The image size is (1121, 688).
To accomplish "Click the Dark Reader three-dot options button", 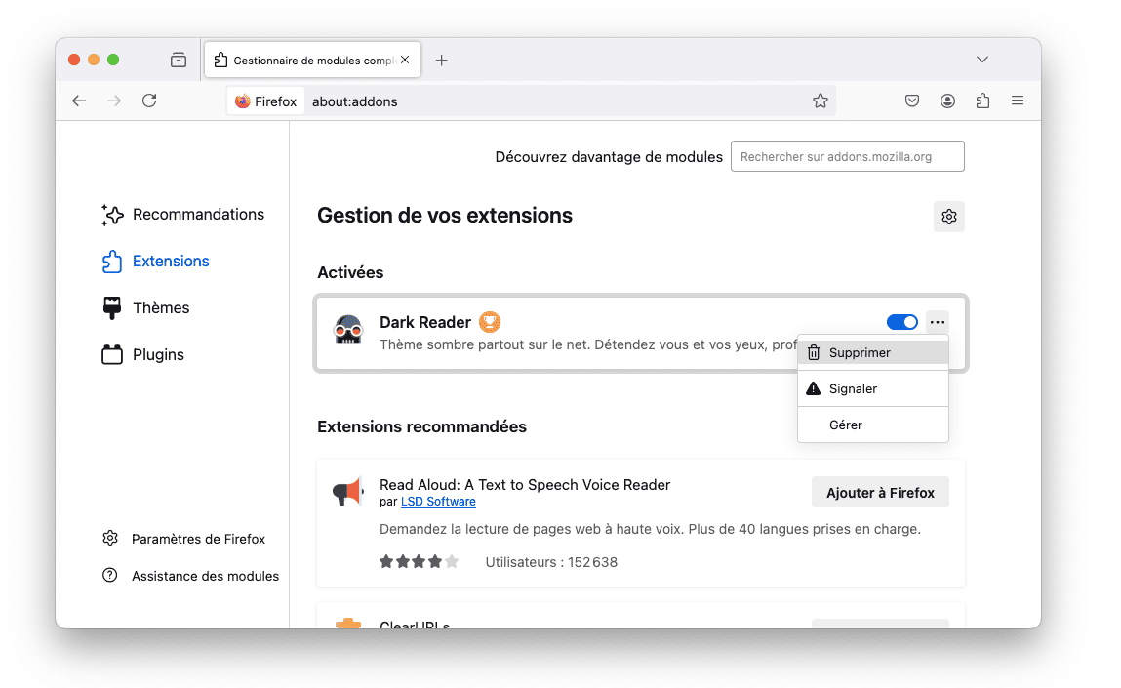I will click(938, 323).
